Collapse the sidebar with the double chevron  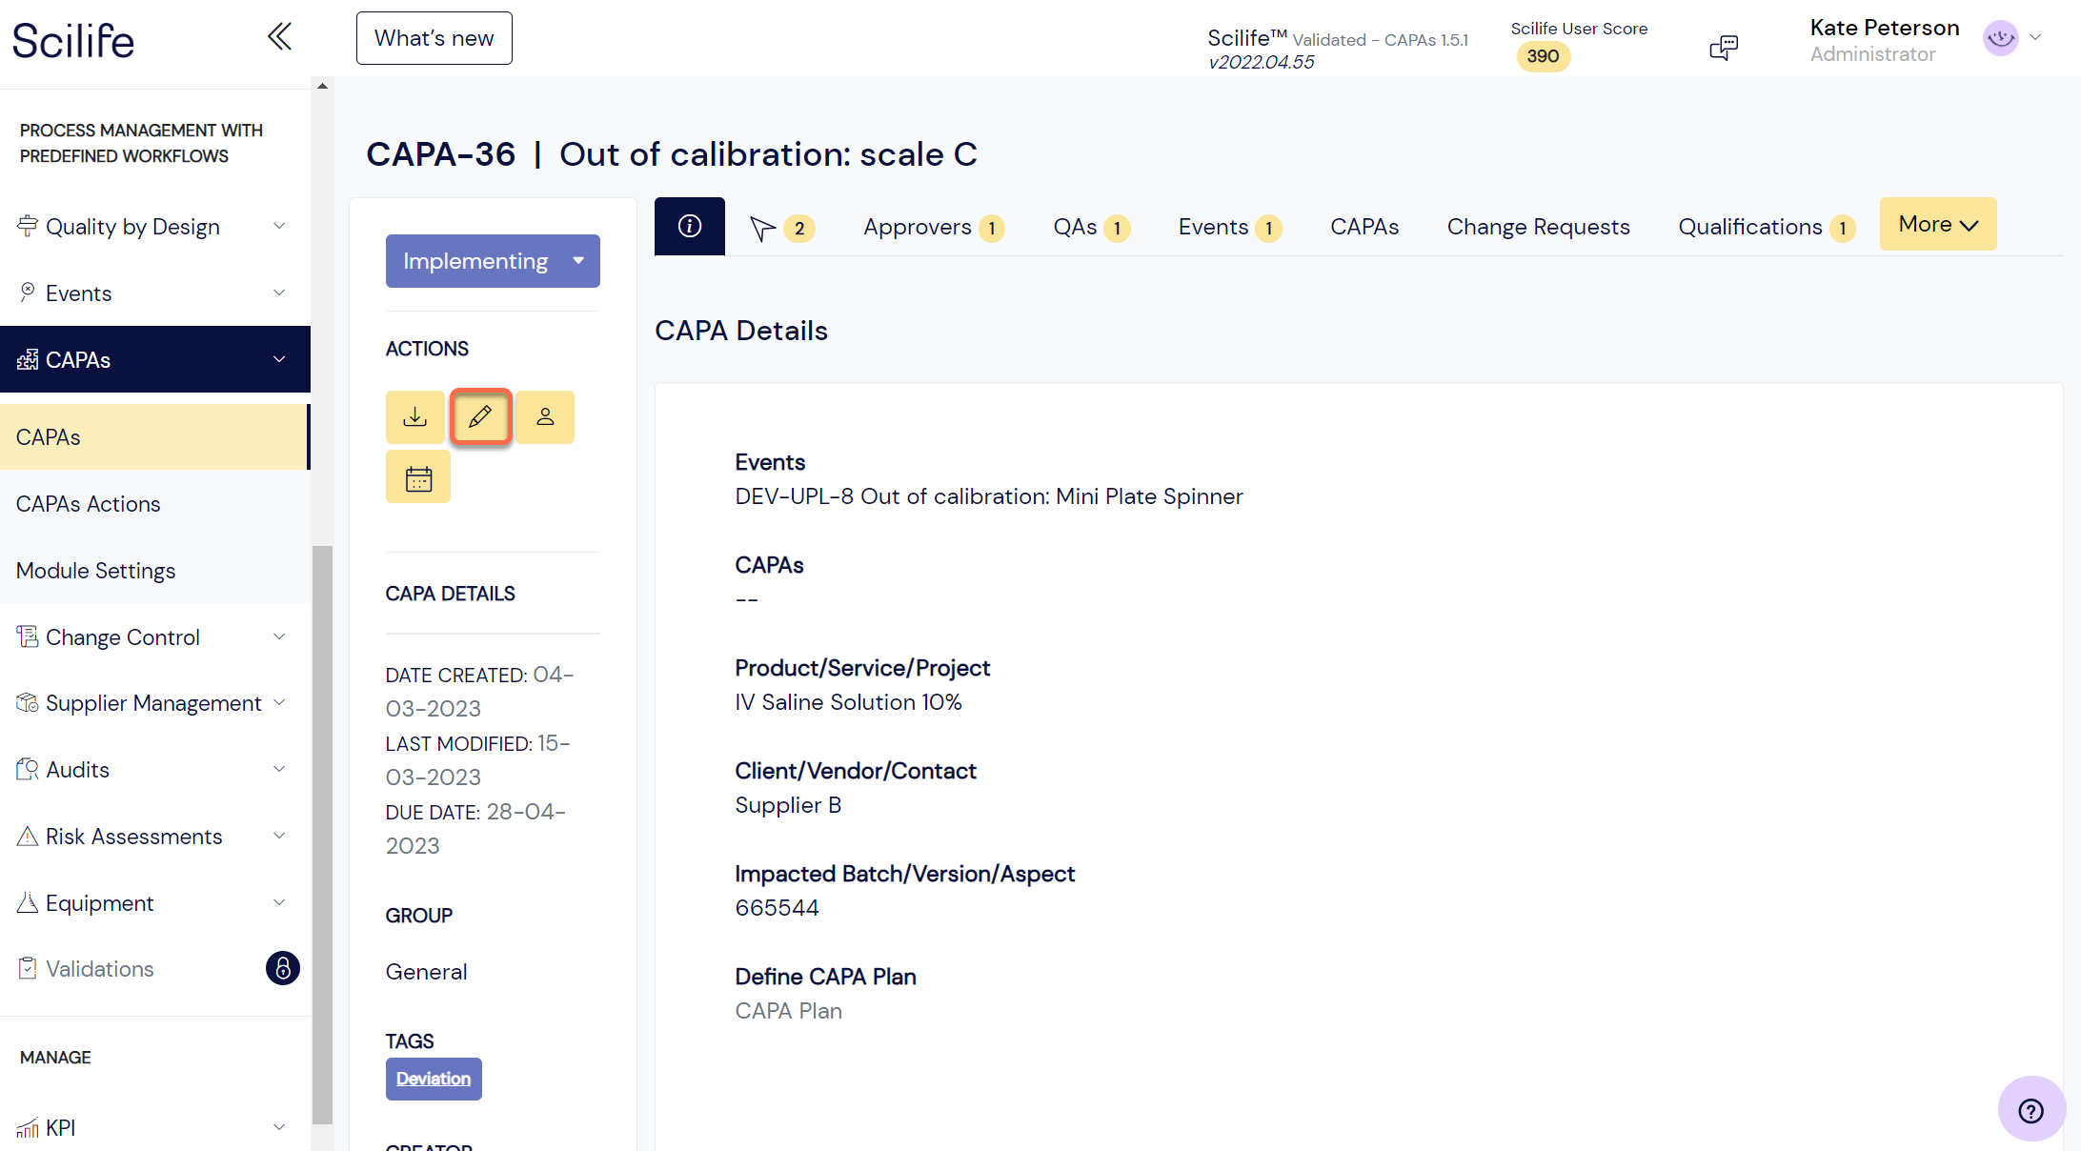pos(278,36)
